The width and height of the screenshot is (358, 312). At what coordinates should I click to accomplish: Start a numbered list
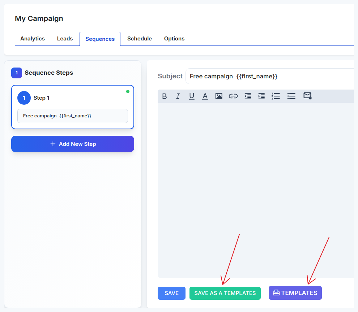coord(276,96)
